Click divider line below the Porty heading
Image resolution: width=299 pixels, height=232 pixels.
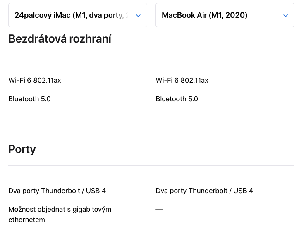point(151,165)
